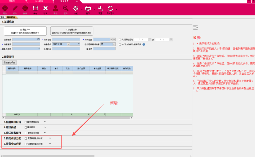Viewport: 255px width, 157px height.
Task: Click the 修改 pencil edit icon
Action: tap(15, 8)
